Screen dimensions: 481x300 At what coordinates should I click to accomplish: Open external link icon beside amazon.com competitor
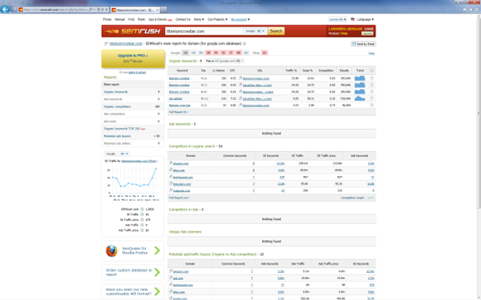pyautogui.click(x=171, y=163)
